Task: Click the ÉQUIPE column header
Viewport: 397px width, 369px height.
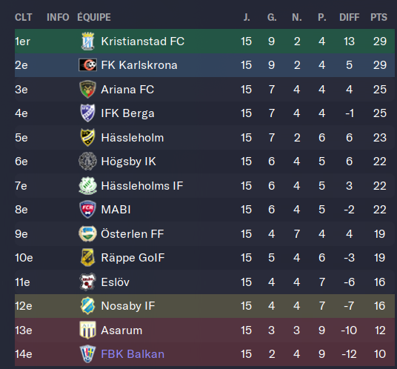Action: pos(94,17)
